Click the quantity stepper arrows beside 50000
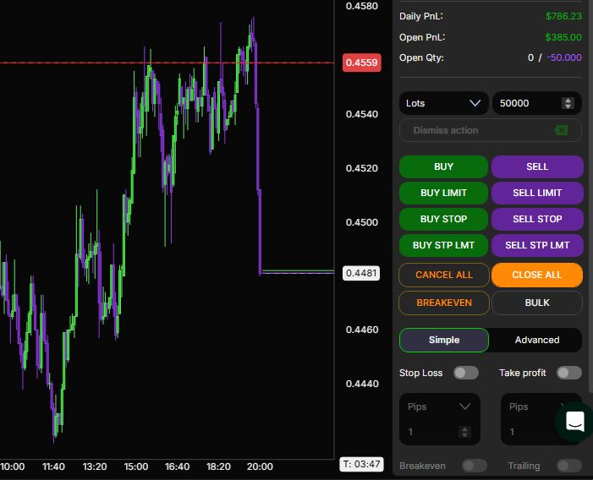Image resolution: width=593 pixels, height=480 pixels. coord(568,103)
